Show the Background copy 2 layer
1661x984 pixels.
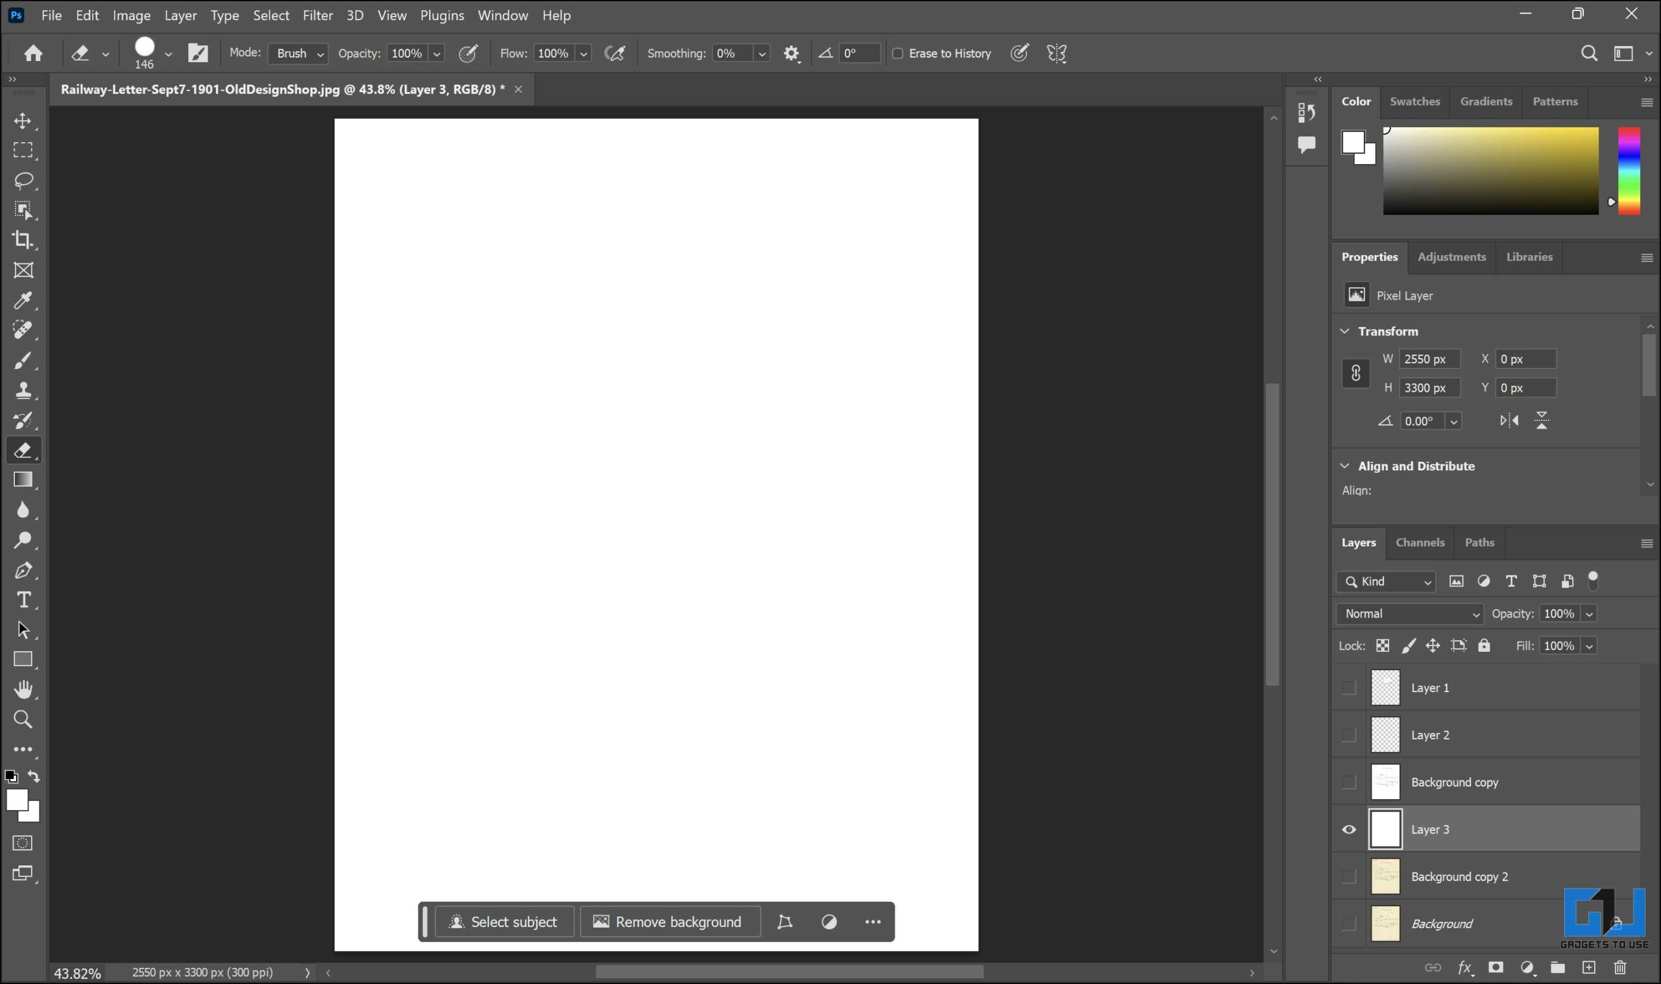(1349, 876)
